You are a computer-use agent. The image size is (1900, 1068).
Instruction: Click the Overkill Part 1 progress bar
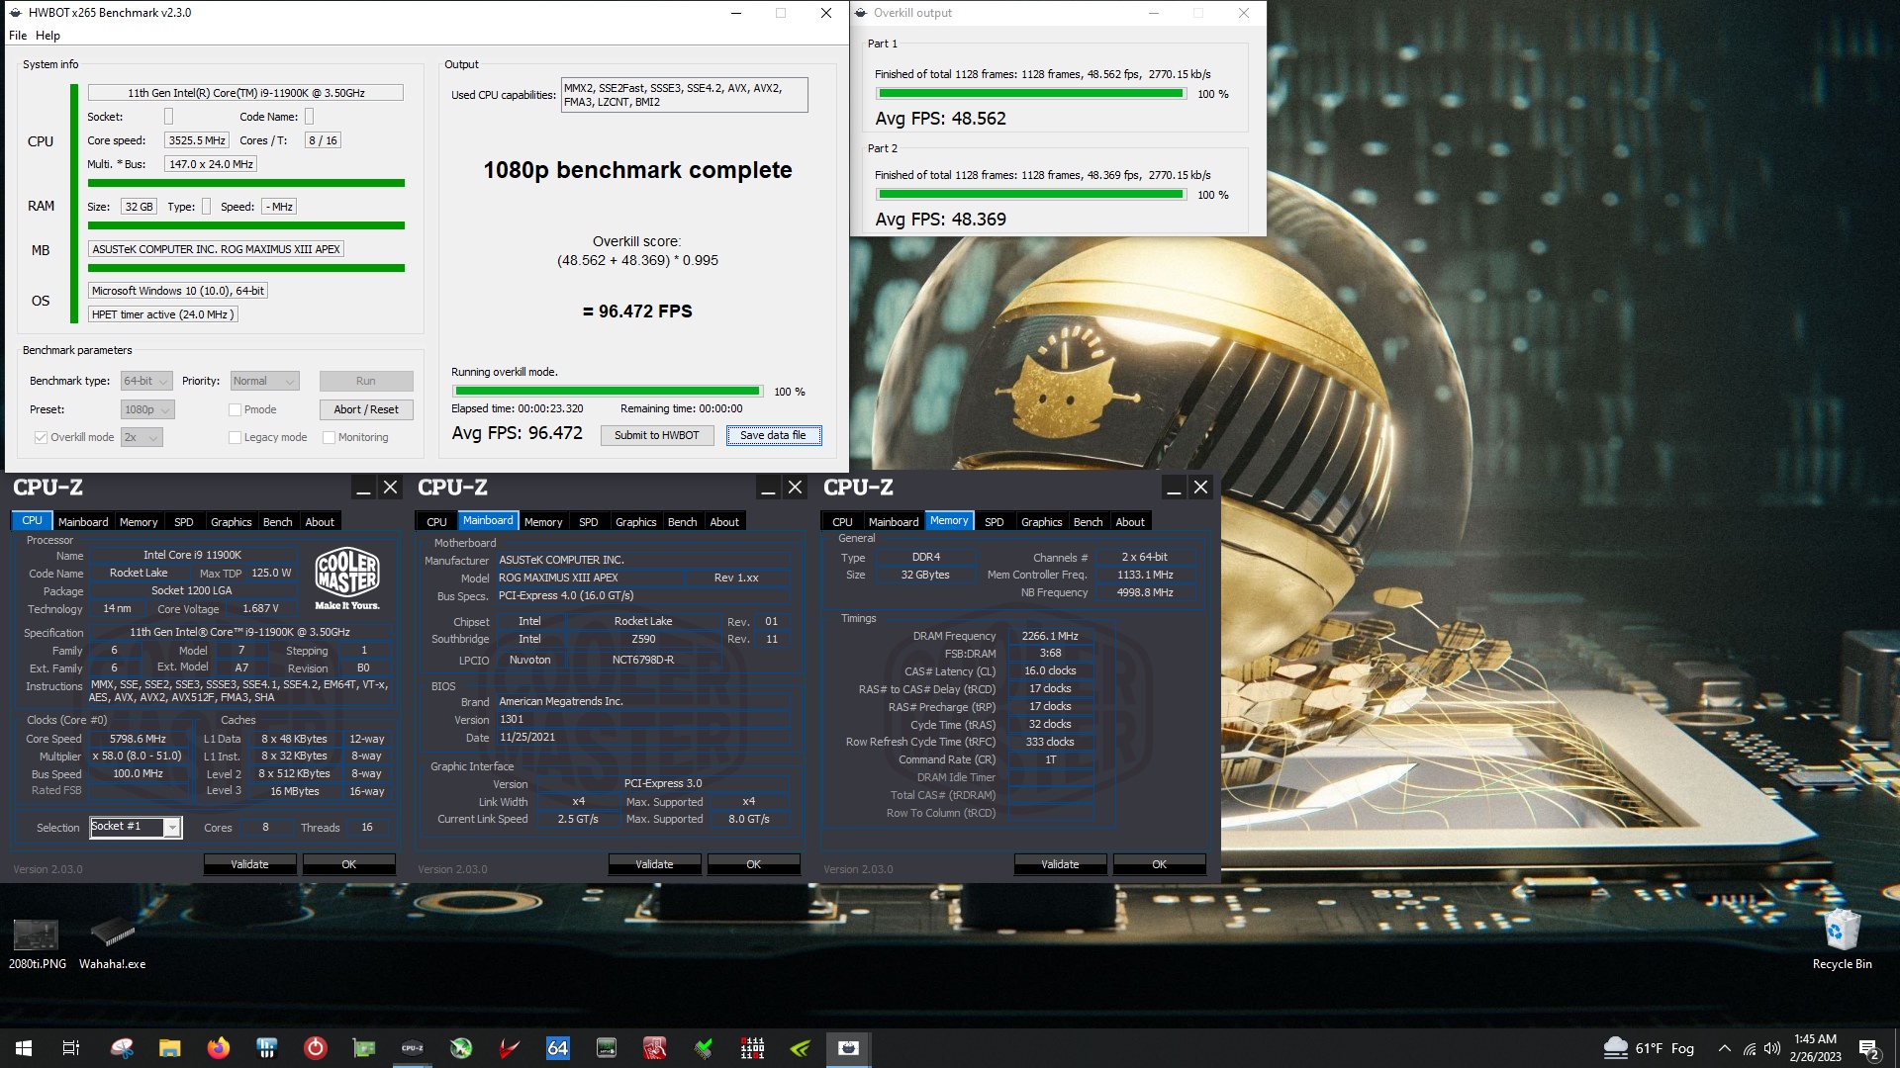(1031, 94)
